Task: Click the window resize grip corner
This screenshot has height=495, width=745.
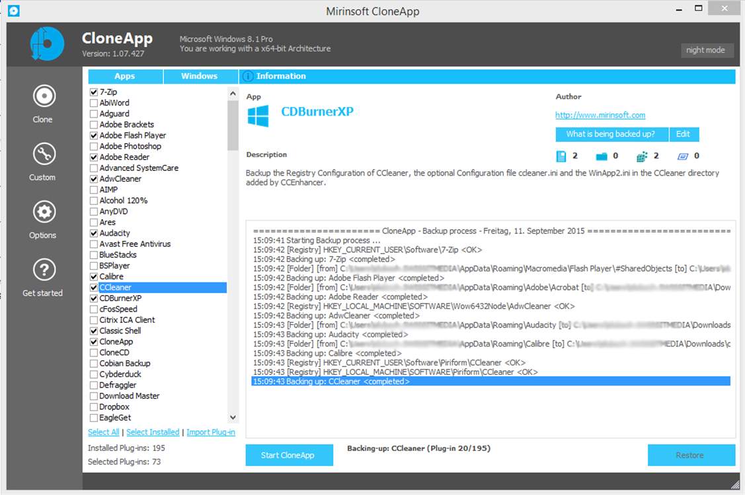Action: click(734, 484)
